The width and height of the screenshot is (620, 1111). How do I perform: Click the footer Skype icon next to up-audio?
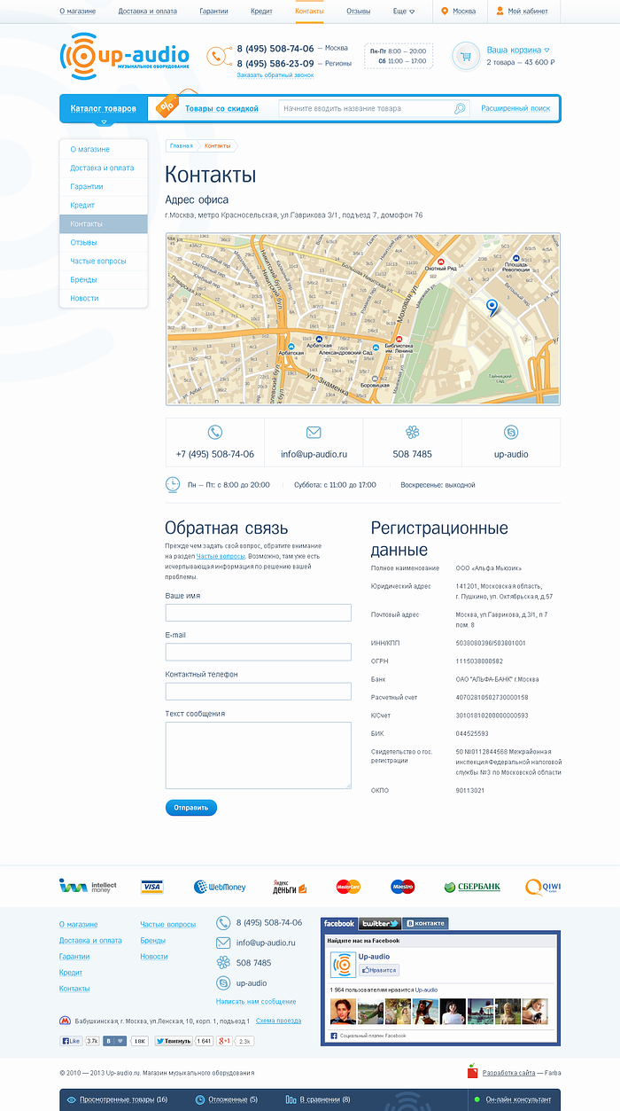point(223,983)
